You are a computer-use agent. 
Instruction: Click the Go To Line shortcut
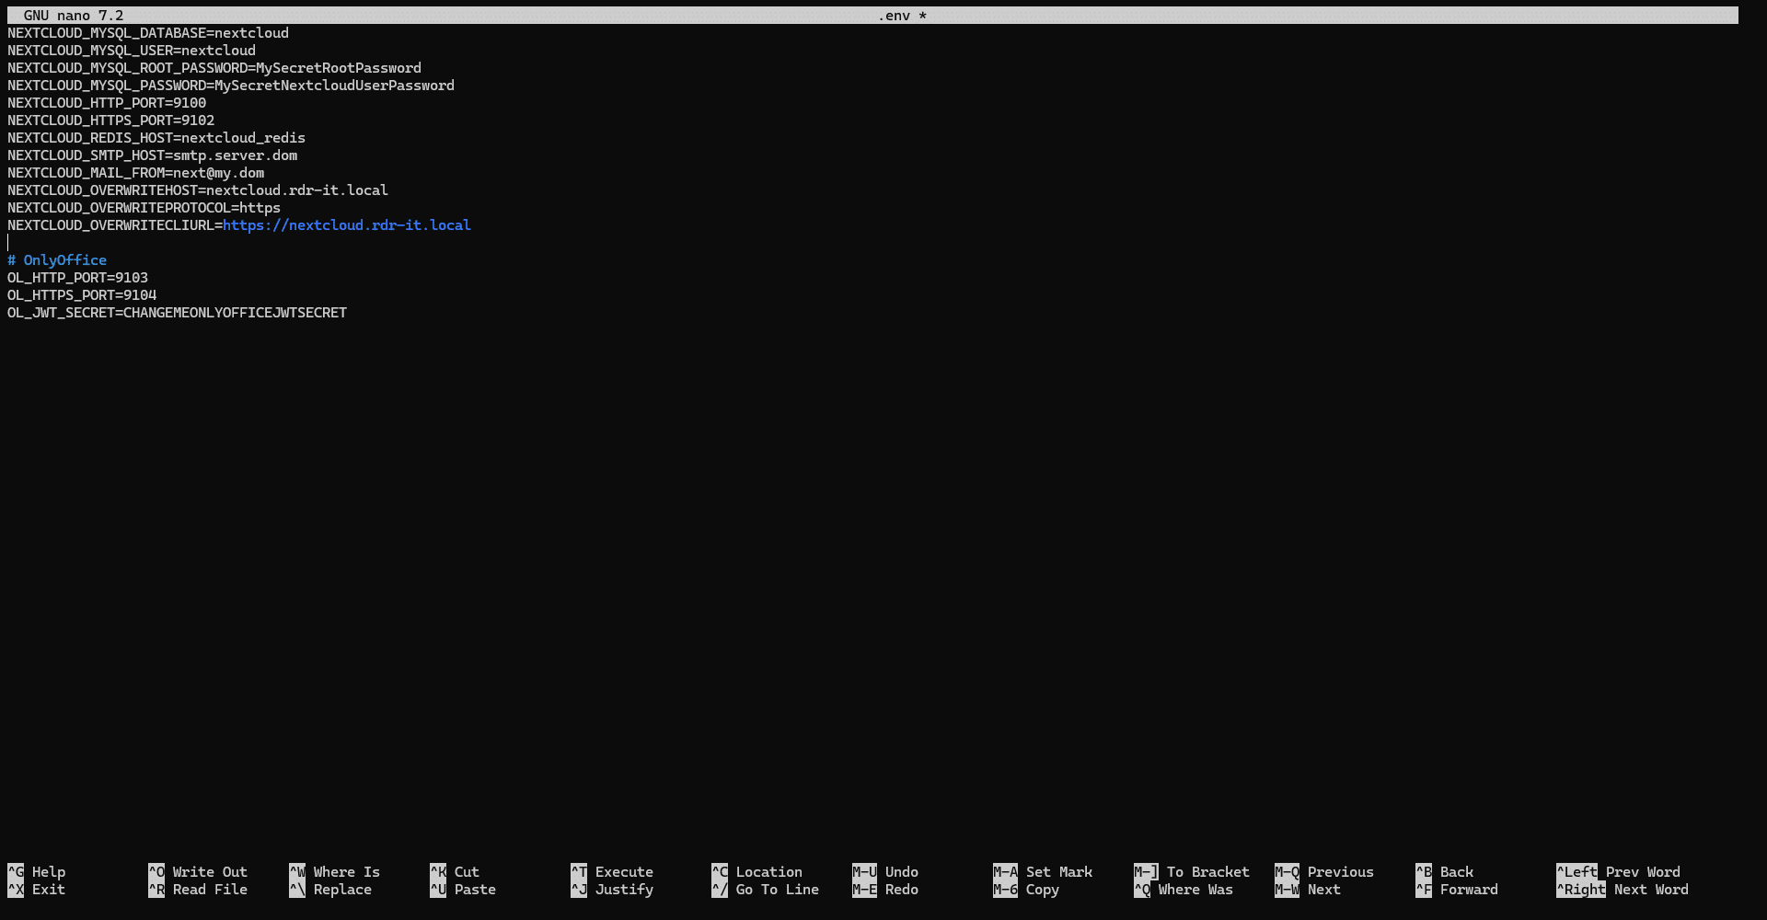pos(777,890)
